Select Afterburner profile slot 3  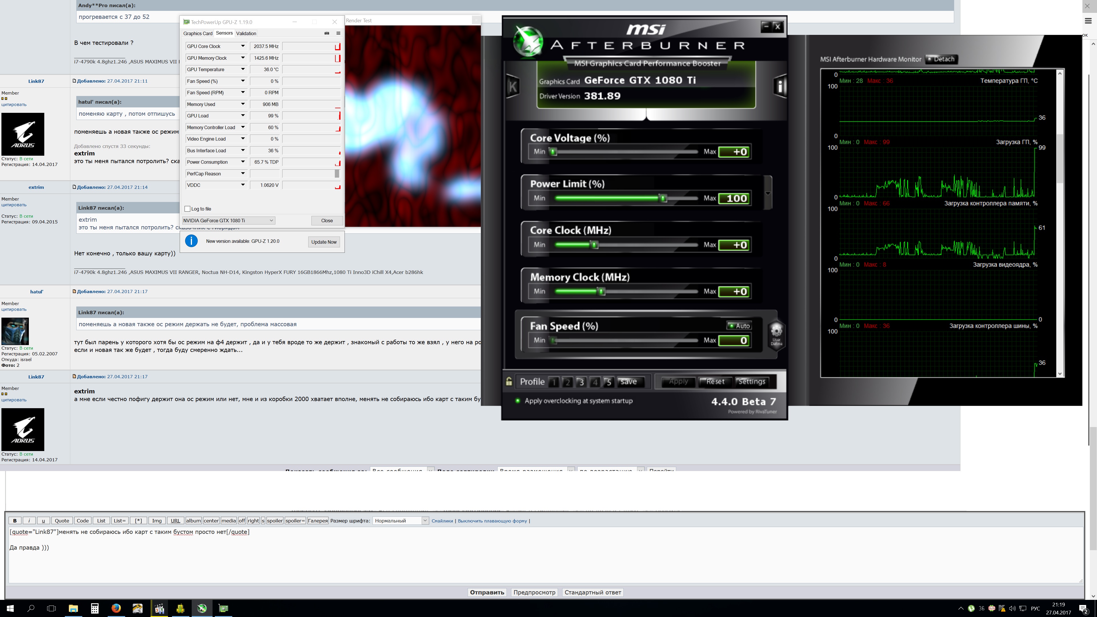coord(581,382)
